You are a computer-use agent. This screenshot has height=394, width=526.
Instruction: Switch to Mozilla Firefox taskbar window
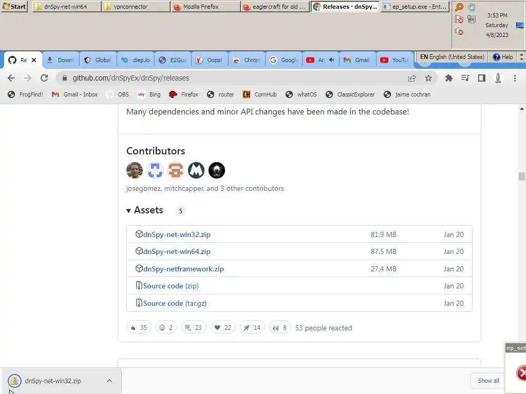205,6
